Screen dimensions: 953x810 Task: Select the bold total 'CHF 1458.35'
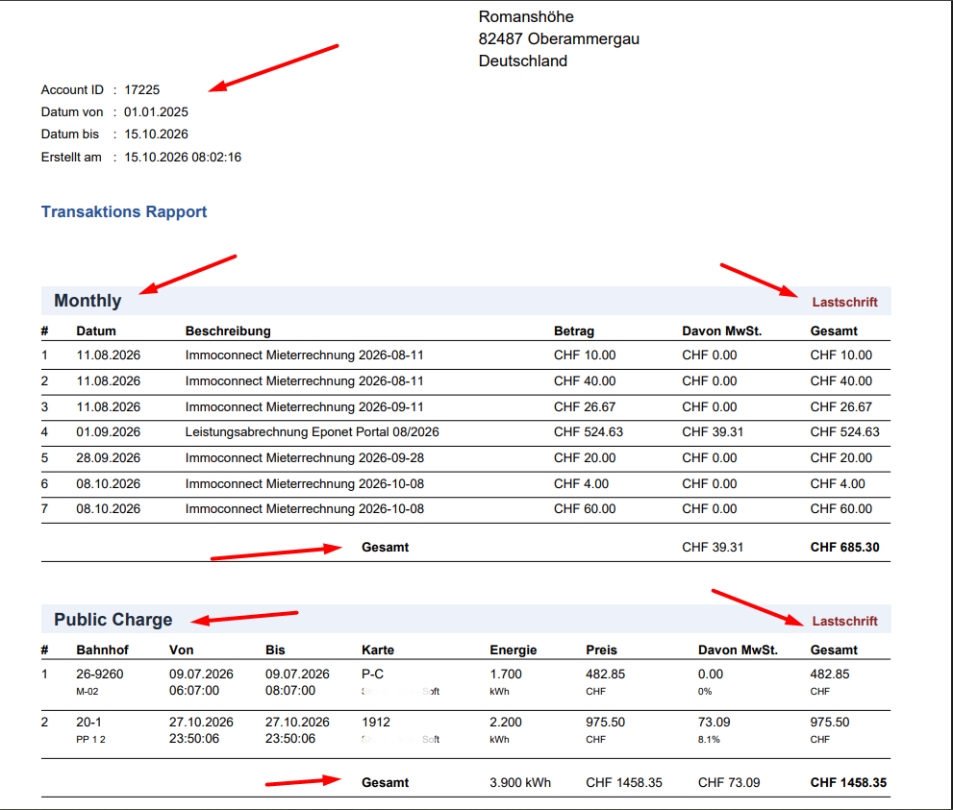(848, 783)
